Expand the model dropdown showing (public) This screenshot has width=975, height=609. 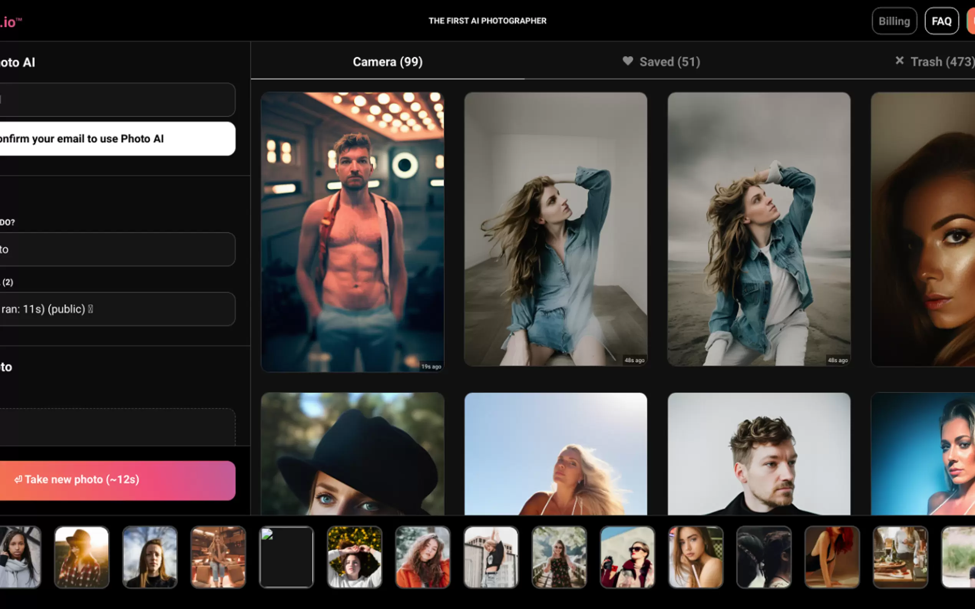[117, 309]
